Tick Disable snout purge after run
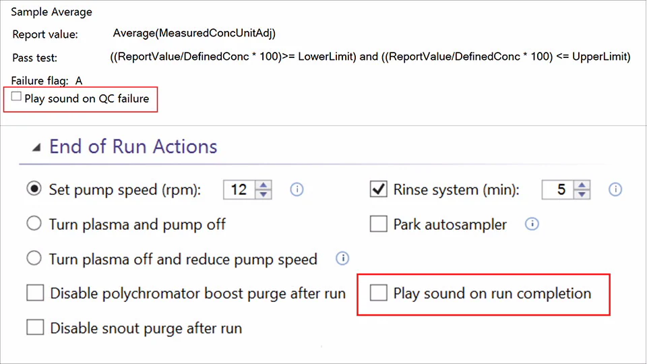 tap(35, 328)
